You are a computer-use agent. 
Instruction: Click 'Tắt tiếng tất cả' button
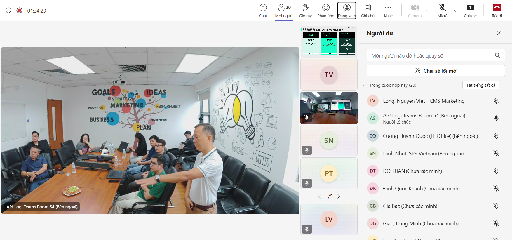coord(480,85)
